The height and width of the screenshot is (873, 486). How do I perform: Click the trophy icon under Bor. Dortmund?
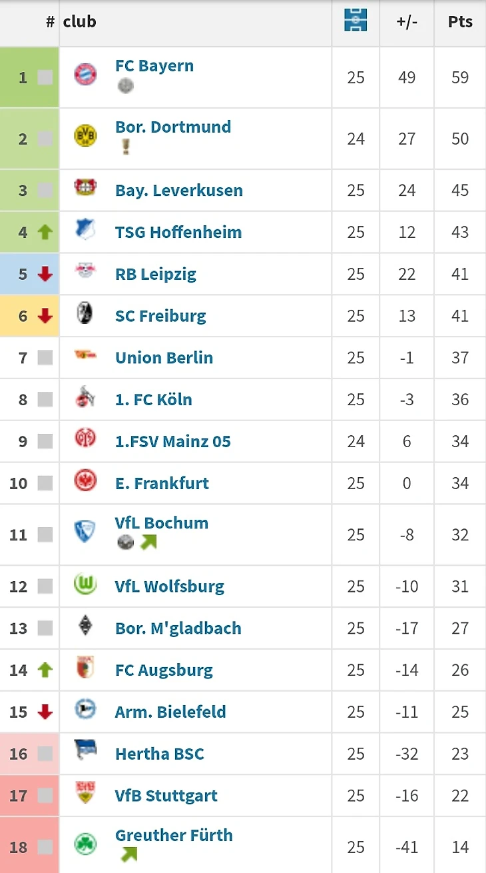point(125,146)
